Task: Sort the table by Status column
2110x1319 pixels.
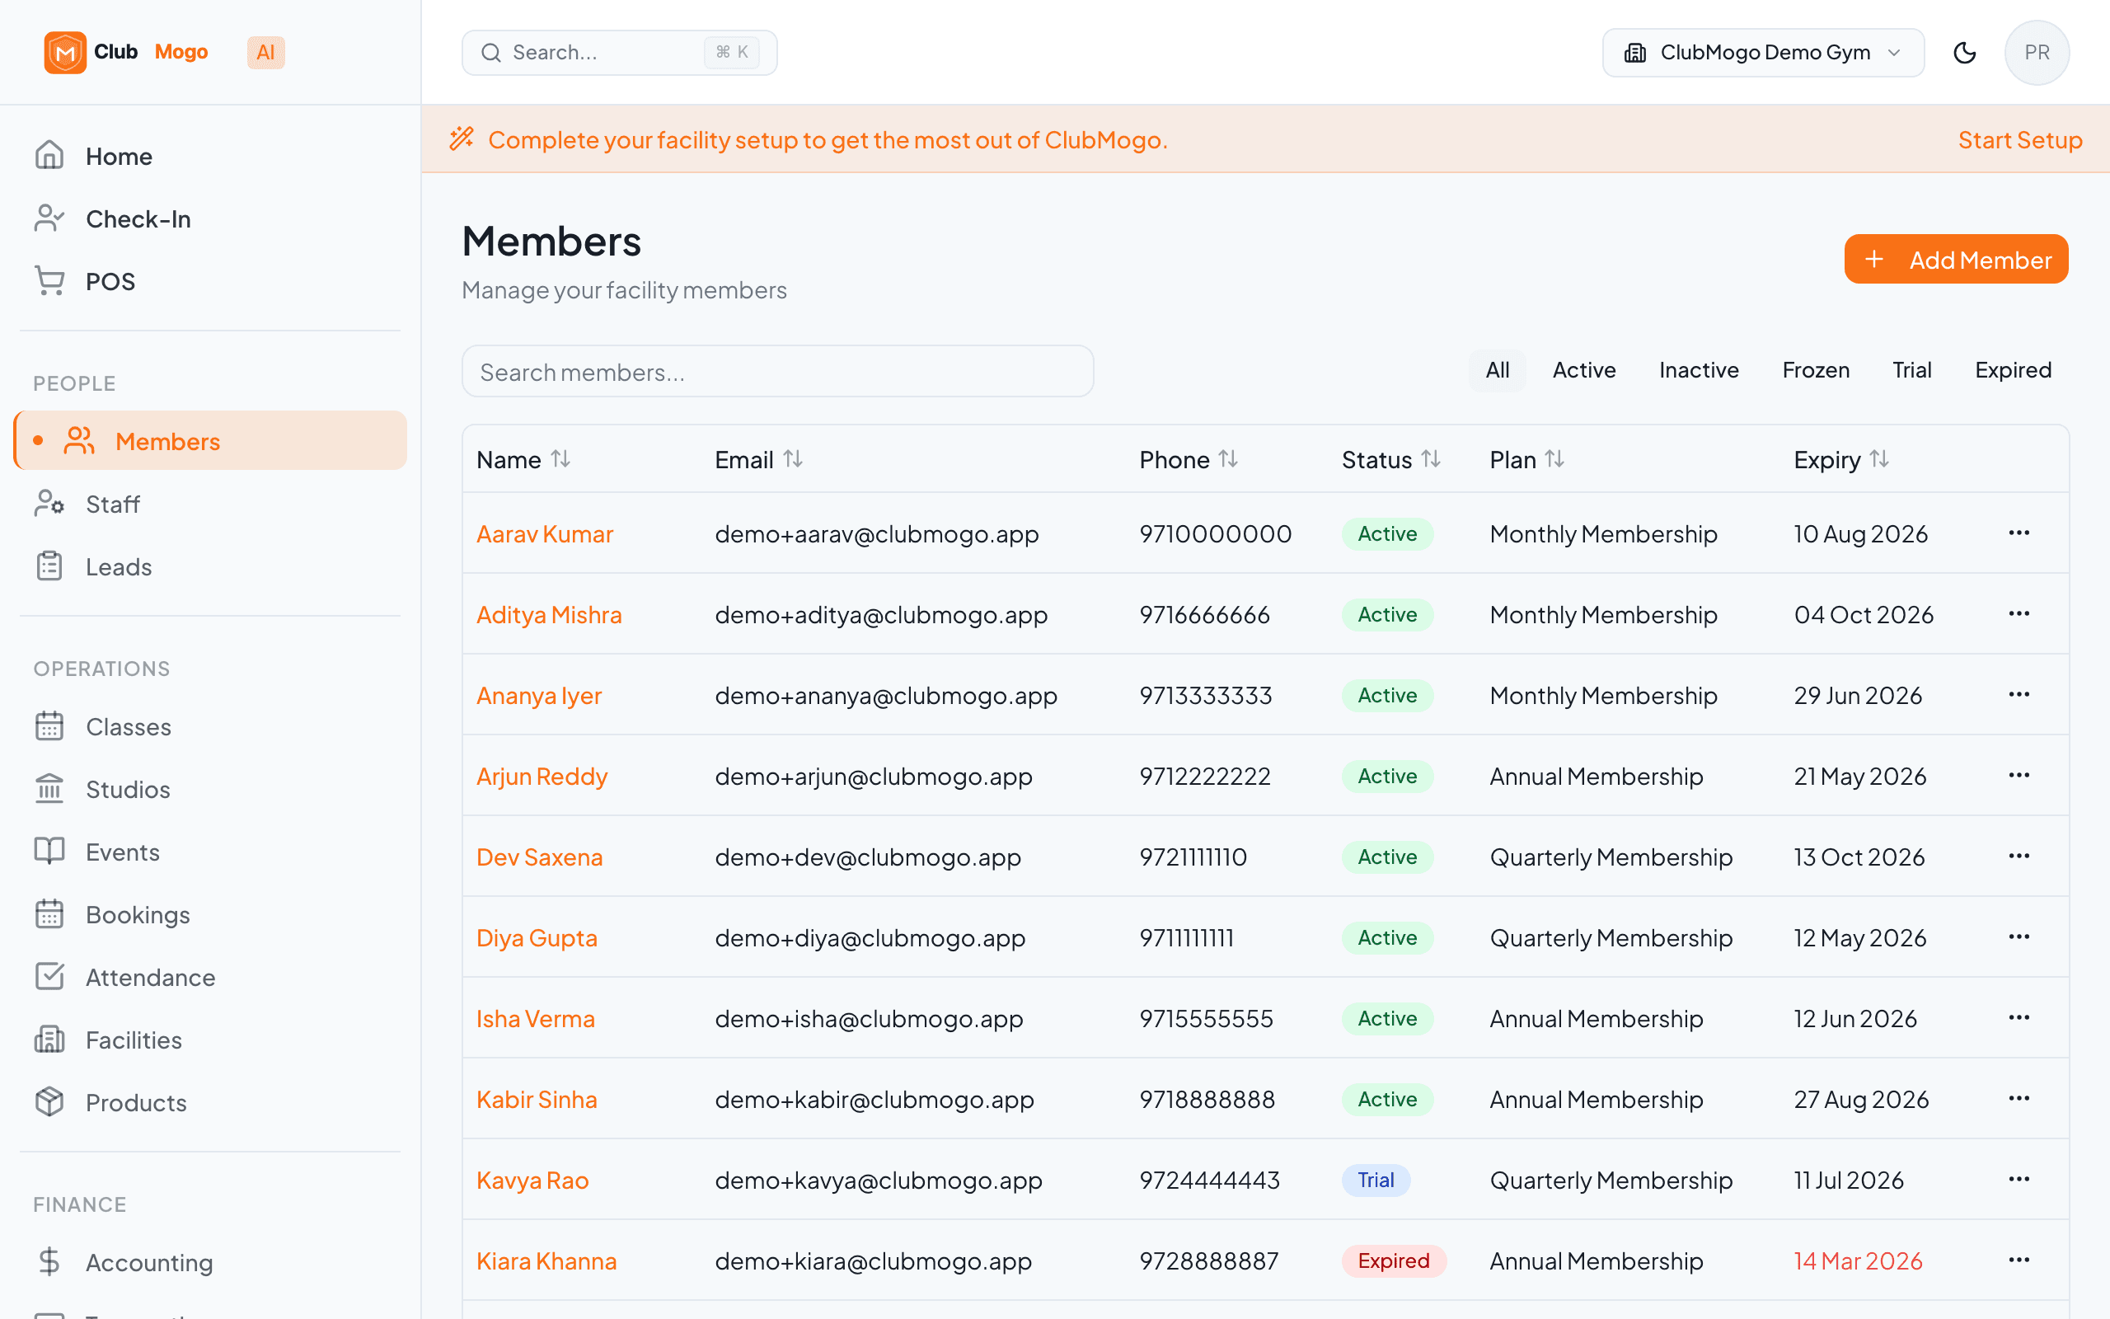Action: coord(1390,459)
